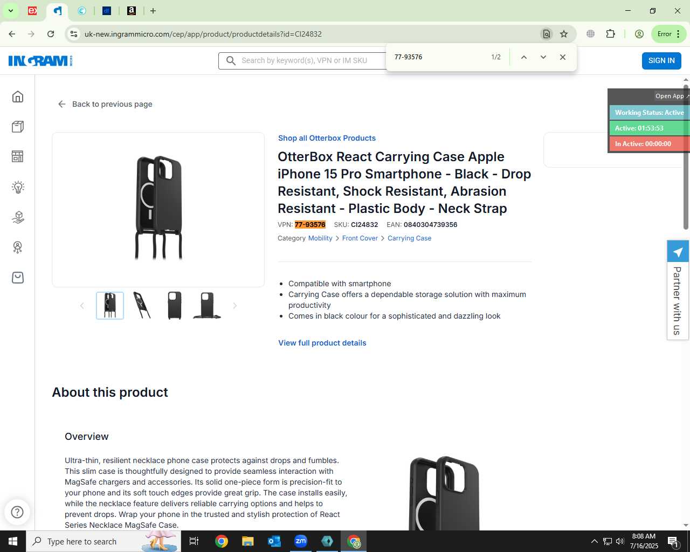690x552 pixels.
Task: Select the second product thumbnail
Action: click(142, 306)
